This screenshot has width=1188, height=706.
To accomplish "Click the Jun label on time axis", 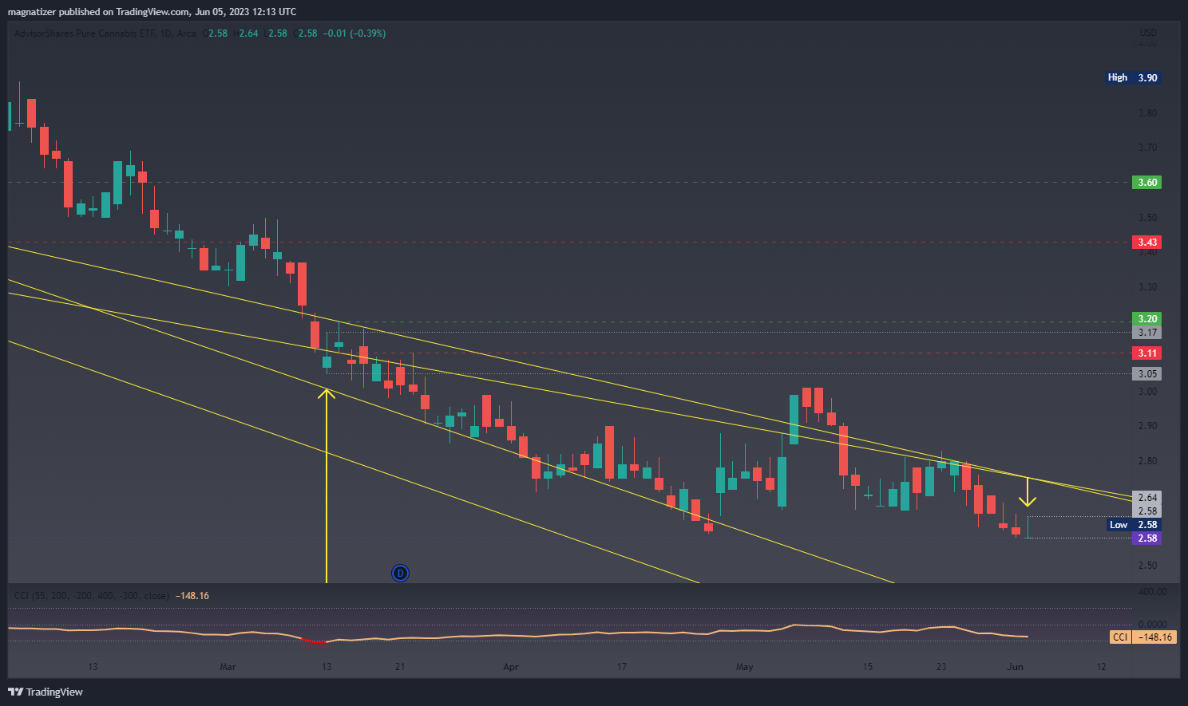I will (x=1016, y=667).
